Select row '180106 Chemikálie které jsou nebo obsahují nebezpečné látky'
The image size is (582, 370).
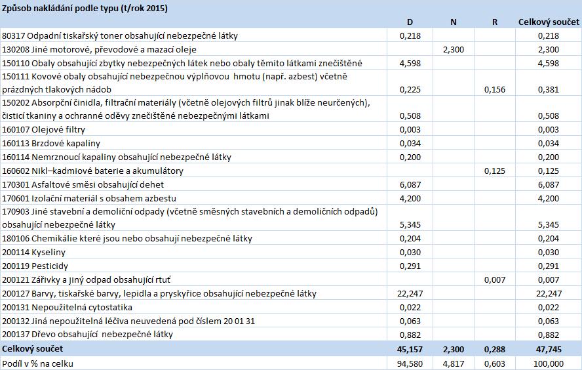(291, 238)
